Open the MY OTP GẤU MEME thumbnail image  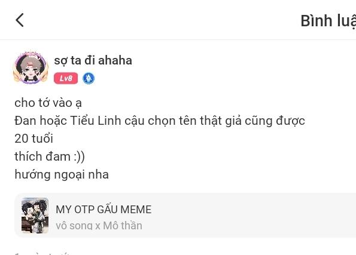click(x=35, y=216)
